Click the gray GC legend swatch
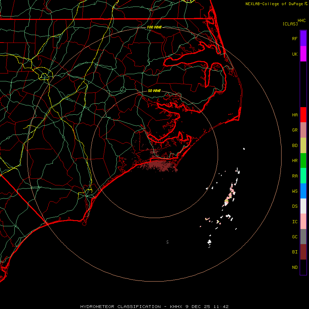309x309 pixels. click(x=303, y=237)
